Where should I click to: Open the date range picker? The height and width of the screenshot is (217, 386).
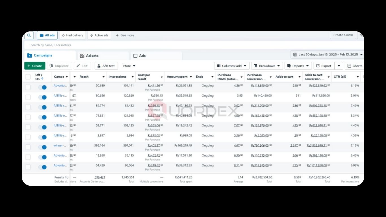328,55
